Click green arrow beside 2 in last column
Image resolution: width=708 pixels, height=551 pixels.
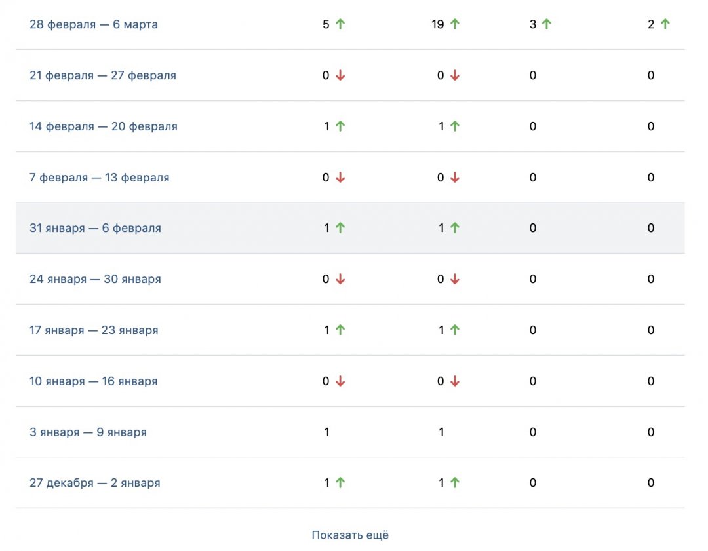click(665, 24)
